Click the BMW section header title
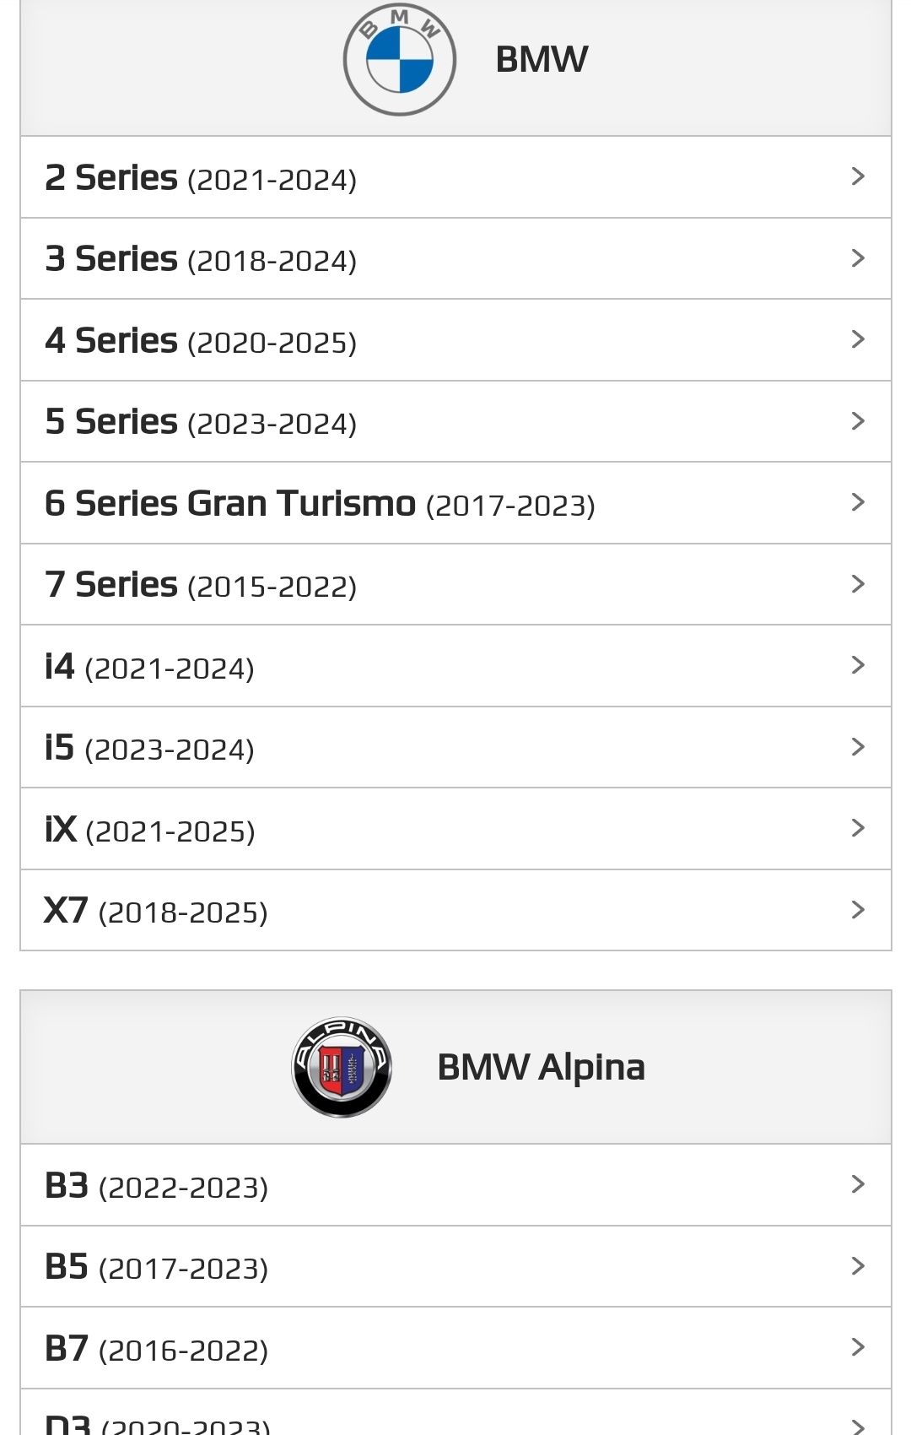911x1435 pixels. (542, 59)
